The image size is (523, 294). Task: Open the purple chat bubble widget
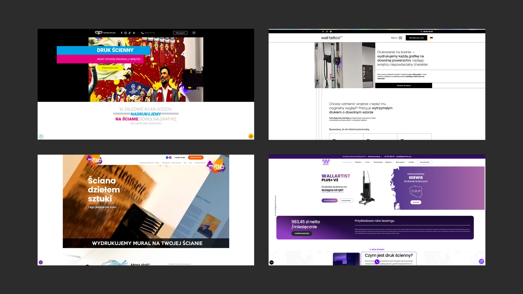[481, 261]
